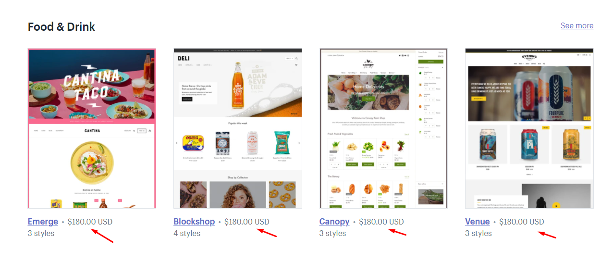
Task: Click the Session IPA can product
Action: pyautogui.click(x=529, y=145)
